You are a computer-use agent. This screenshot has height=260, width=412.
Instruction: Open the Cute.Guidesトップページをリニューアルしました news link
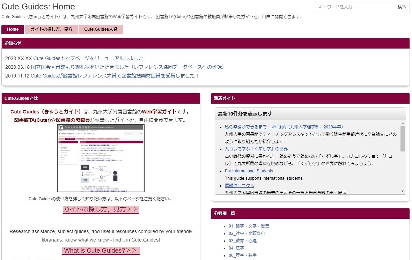click(x=88, y=58)
